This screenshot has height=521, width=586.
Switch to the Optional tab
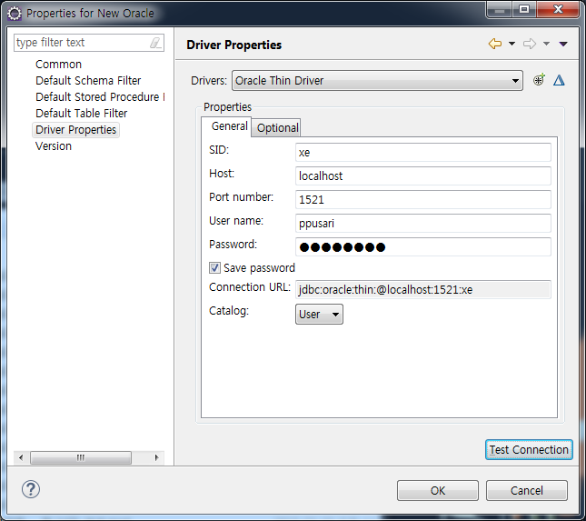pos(277,128)
